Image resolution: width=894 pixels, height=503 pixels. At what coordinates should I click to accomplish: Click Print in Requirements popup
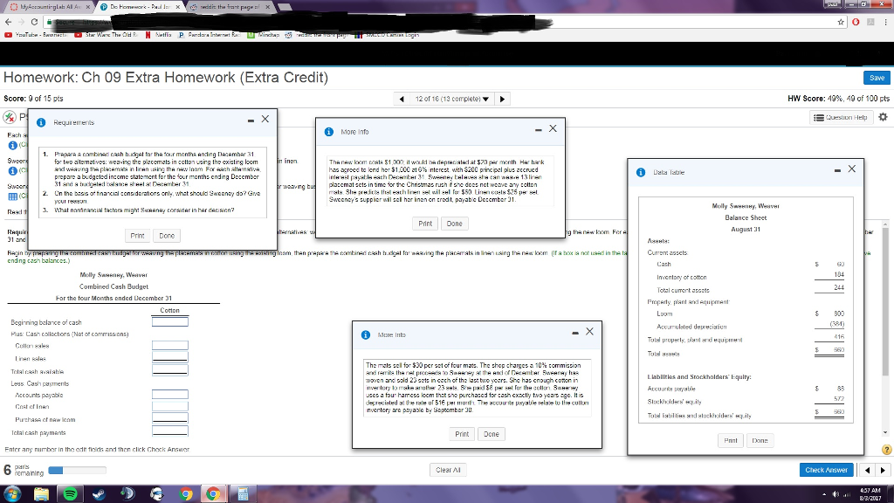coord(137,236)
